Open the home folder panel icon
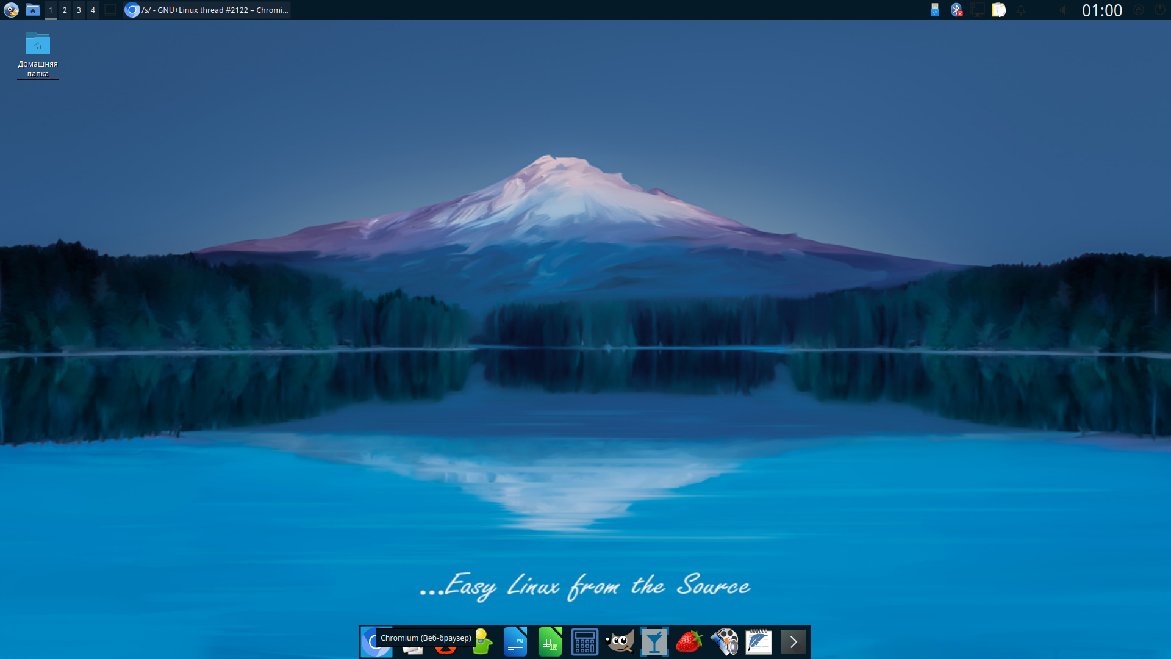The height and width of the screenshot is (659, 1171). 33,10
